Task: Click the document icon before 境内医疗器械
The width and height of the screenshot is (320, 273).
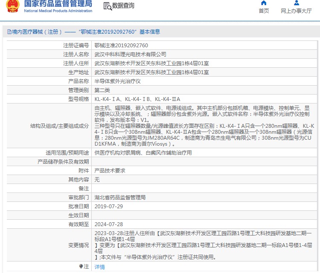Action: 9,32
